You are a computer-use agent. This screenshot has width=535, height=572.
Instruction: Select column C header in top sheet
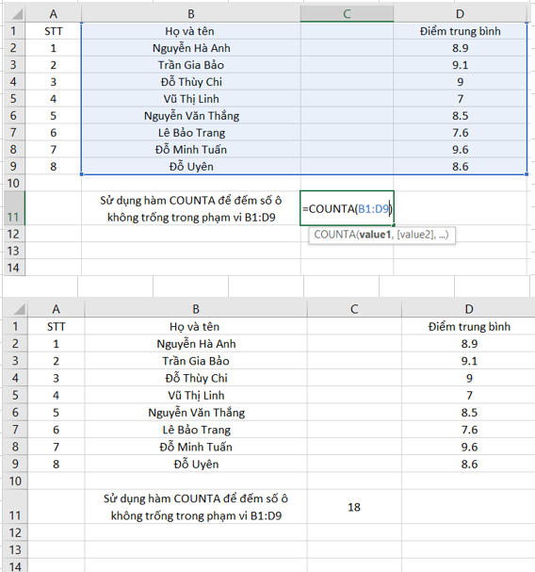coord(347,14)
